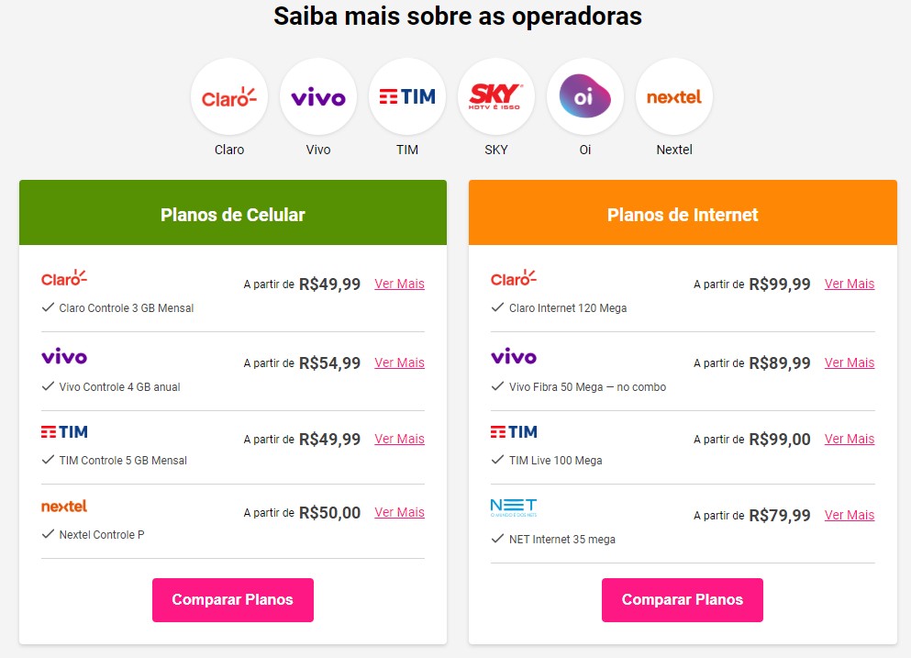Select the TIM operator logo circle
This screenshot has width=911, height=658.
coord(407,97)
